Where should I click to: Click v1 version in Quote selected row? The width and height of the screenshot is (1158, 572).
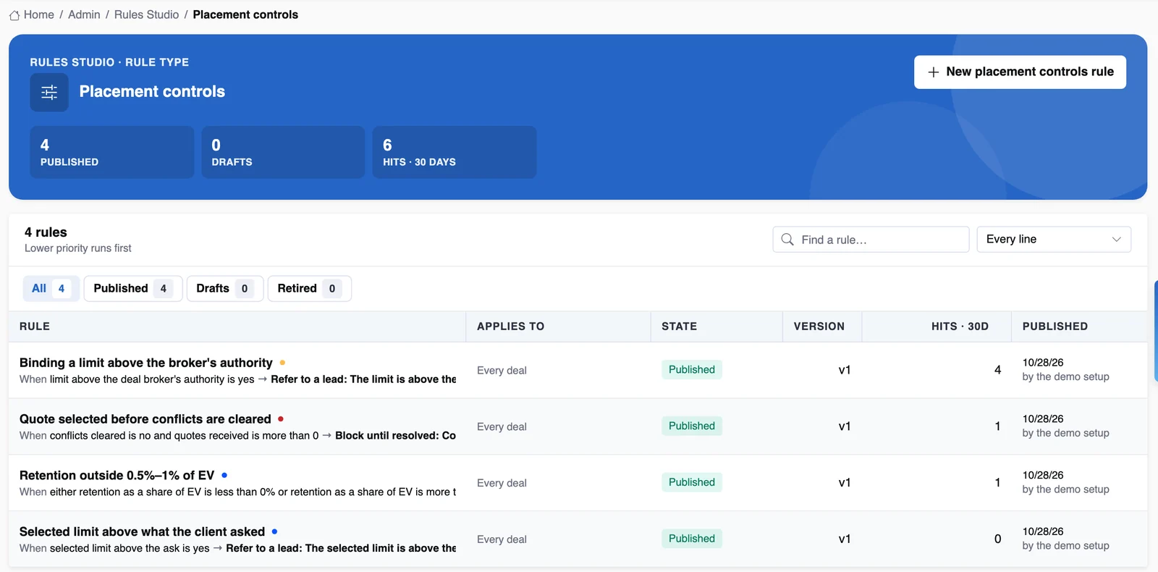pos(845,426)
